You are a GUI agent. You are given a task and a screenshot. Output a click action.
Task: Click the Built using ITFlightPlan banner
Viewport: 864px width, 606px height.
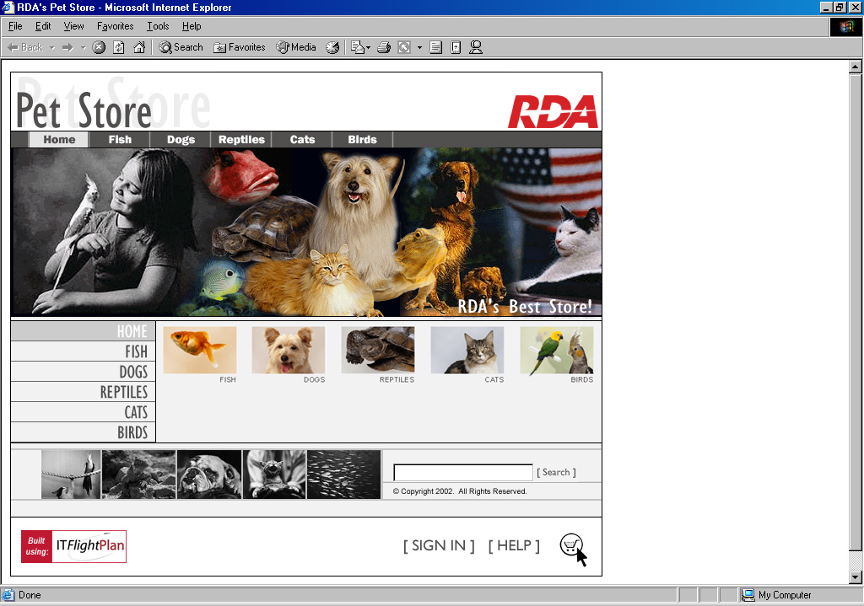point(74,546)
